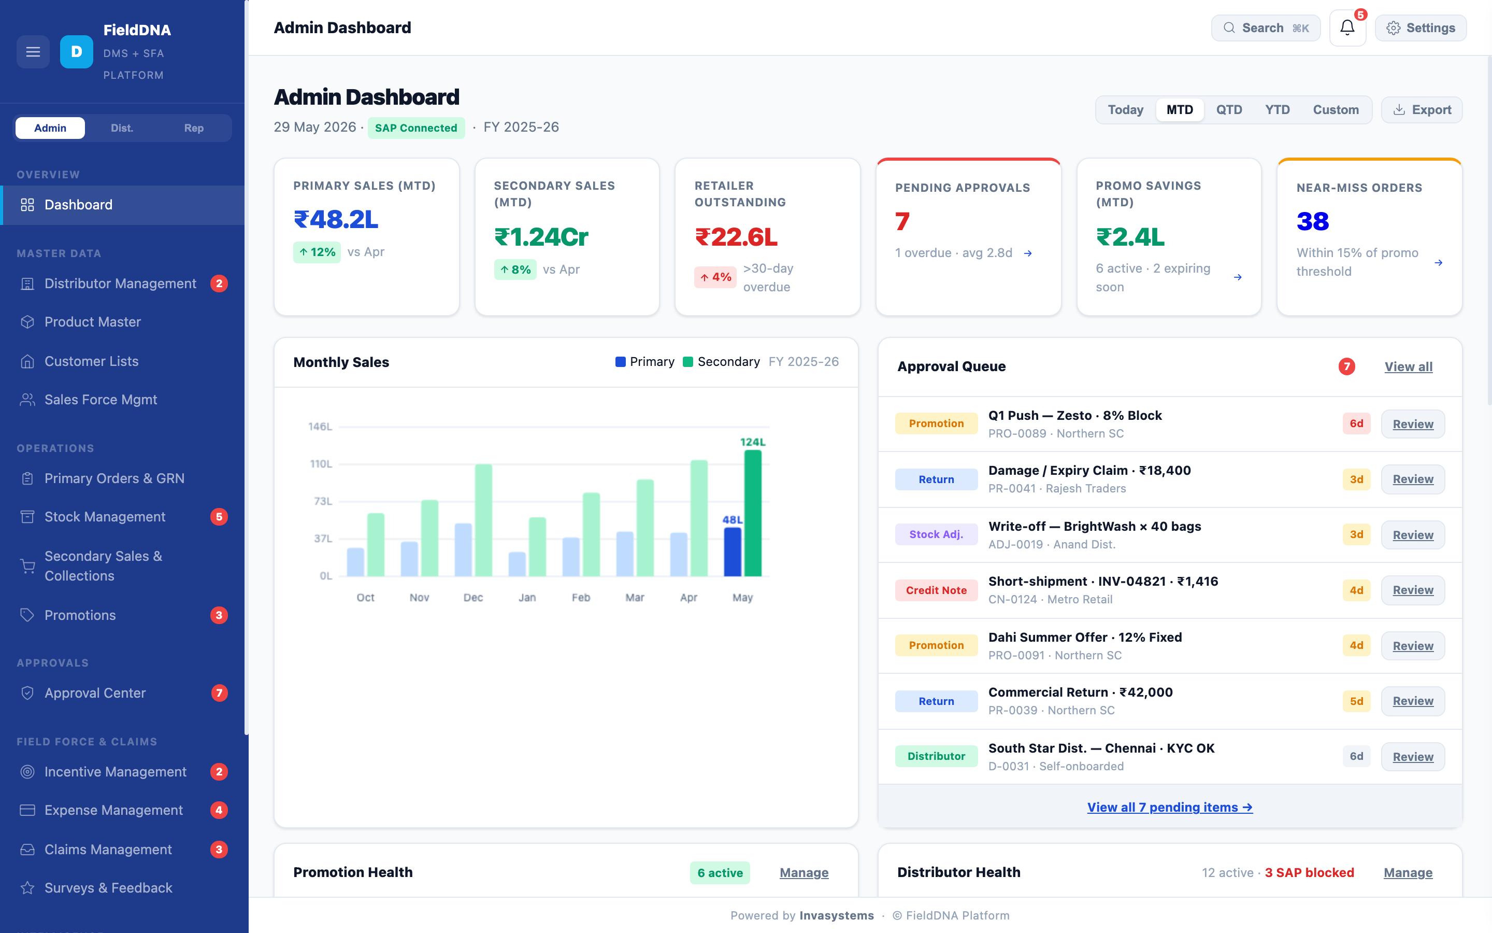The image size is (1492, 933).
Task: Click the arrow on Pending Approvals card
Action: pyautogui.click(x=1028, y=253)
